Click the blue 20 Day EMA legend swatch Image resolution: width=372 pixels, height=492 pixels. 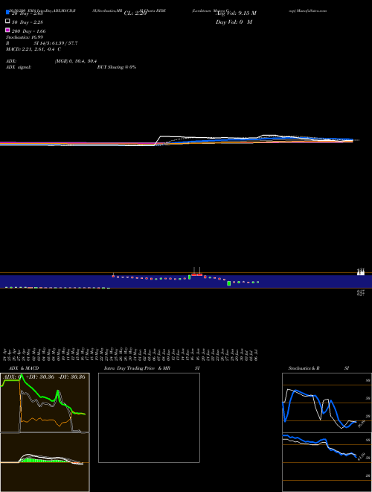point(7,12)
